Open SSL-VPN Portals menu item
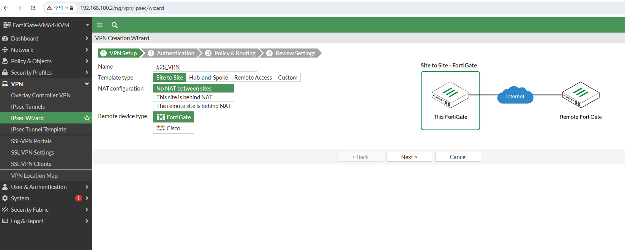Viewport: 625px width, 250px height. pyautogui.click(x=31, y=141)
